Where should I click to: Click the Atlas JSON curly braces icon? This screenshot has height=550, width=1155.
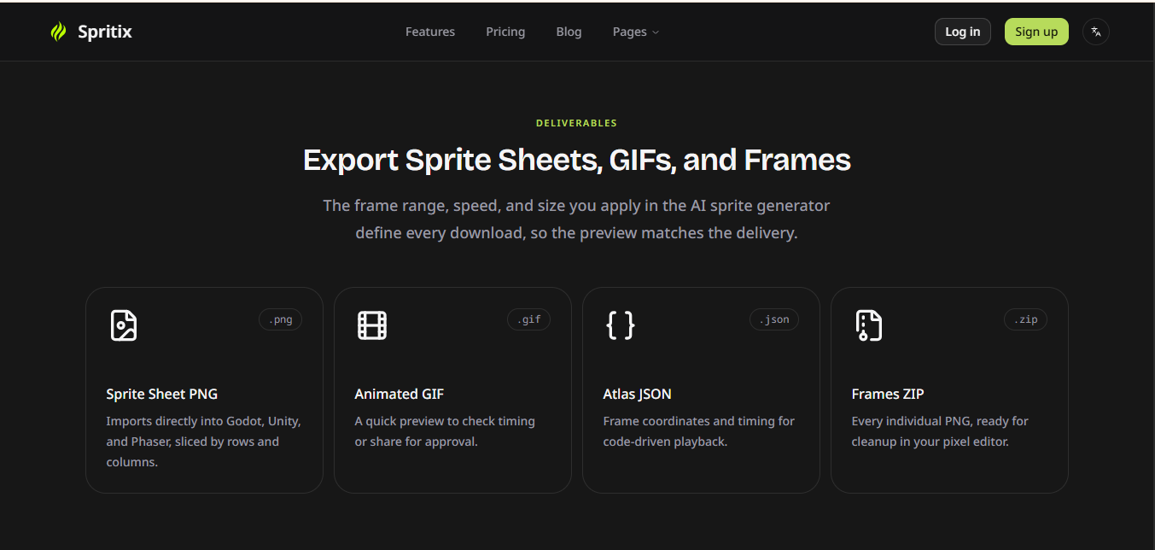pyautogui.click(x=621, y=325)
